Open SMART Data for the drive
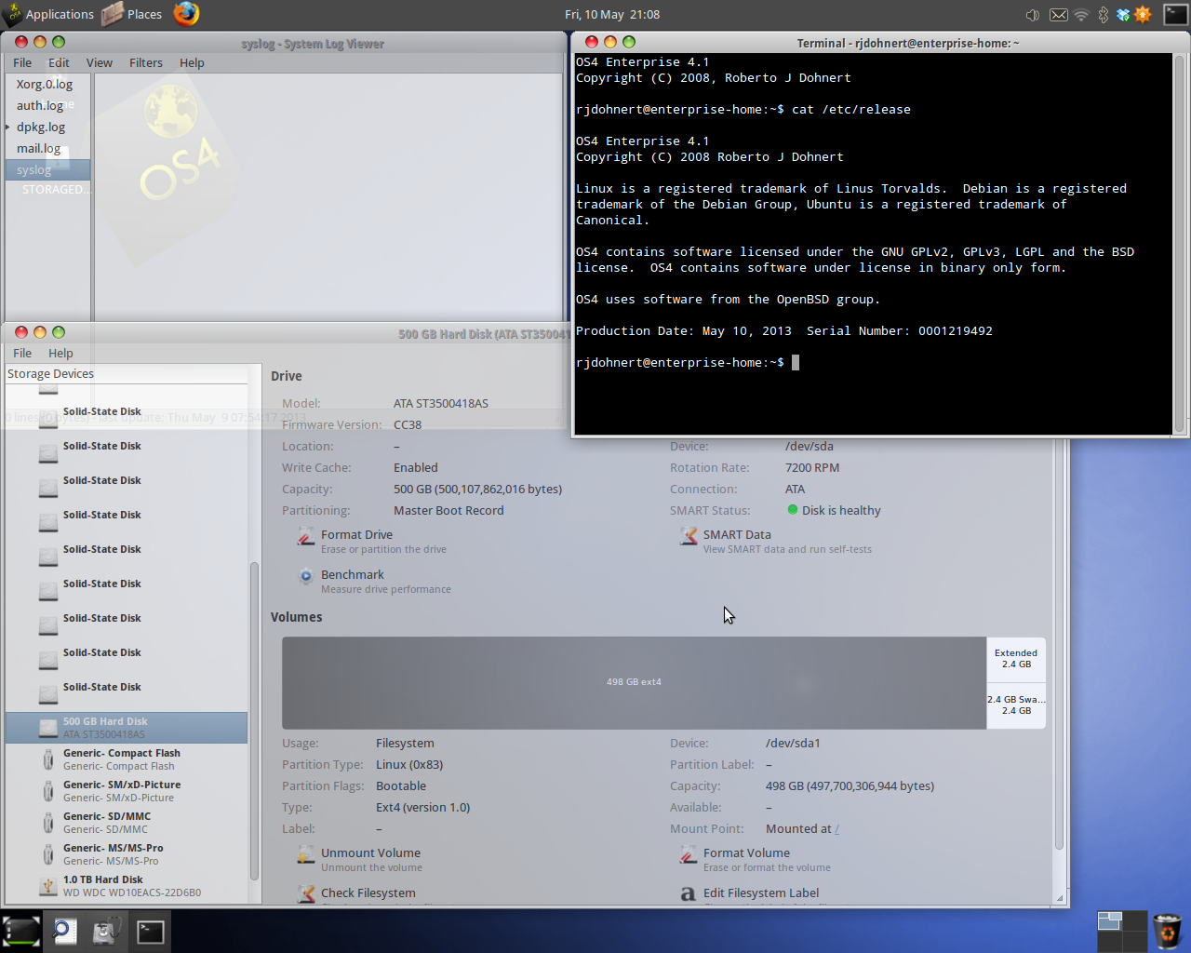Viewport: 1191px width, 953px height. (x=737, y=534)
